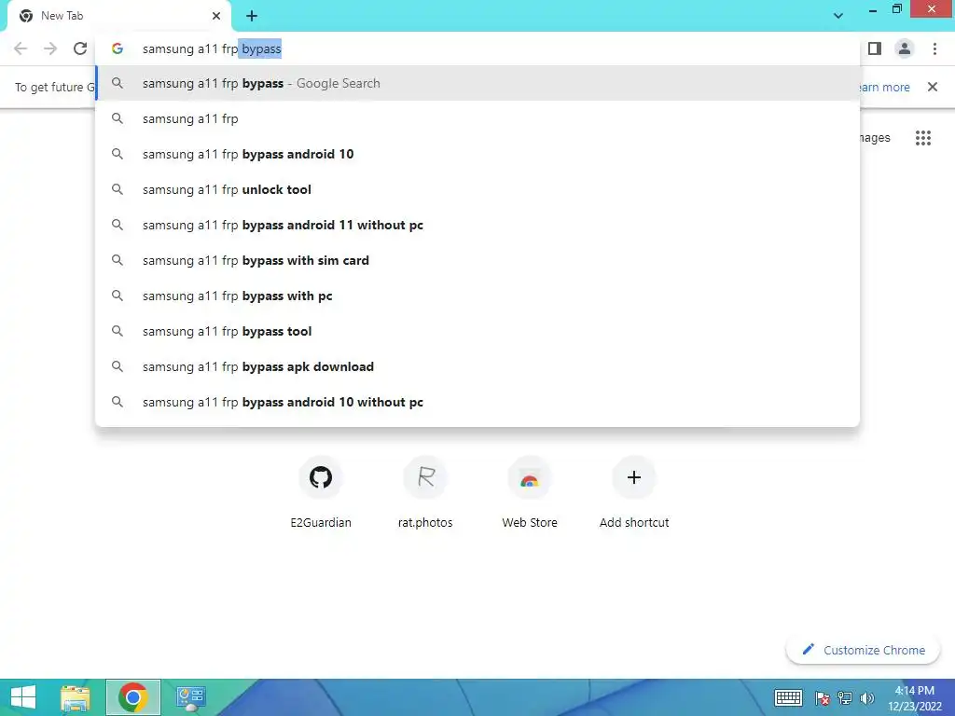Image resolution: width=955 pixels, height=716 pixels.
Task: Open the tab search chevron
Action: point(838,16)
